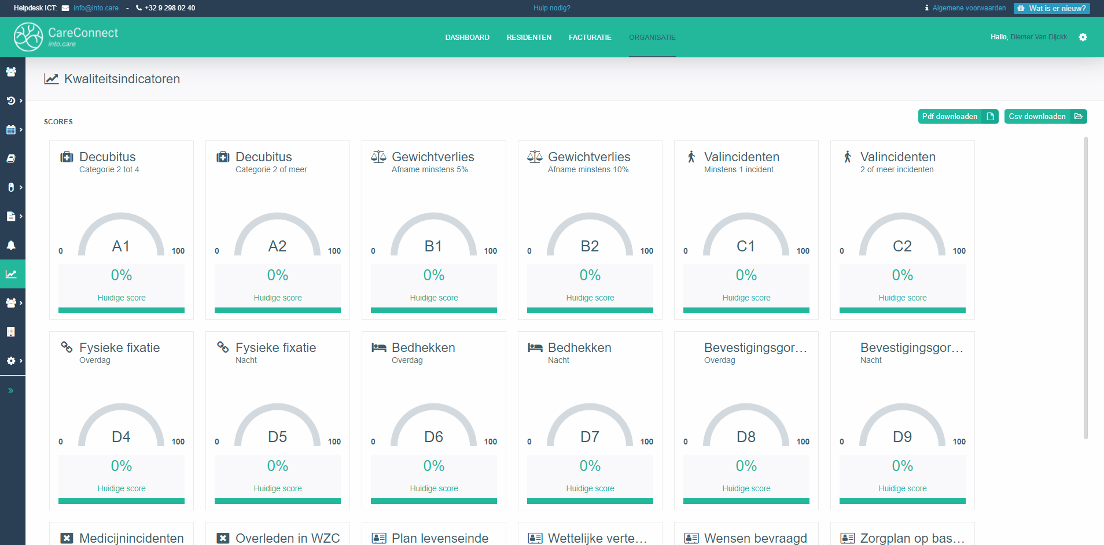Expand the sidebar with the double chevron
1104x545 pixels.
pyautogui.click(x=10, y=391)
